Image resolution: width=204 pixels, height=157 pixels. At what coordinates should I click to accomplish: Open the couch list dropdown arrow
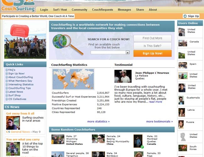128,52
